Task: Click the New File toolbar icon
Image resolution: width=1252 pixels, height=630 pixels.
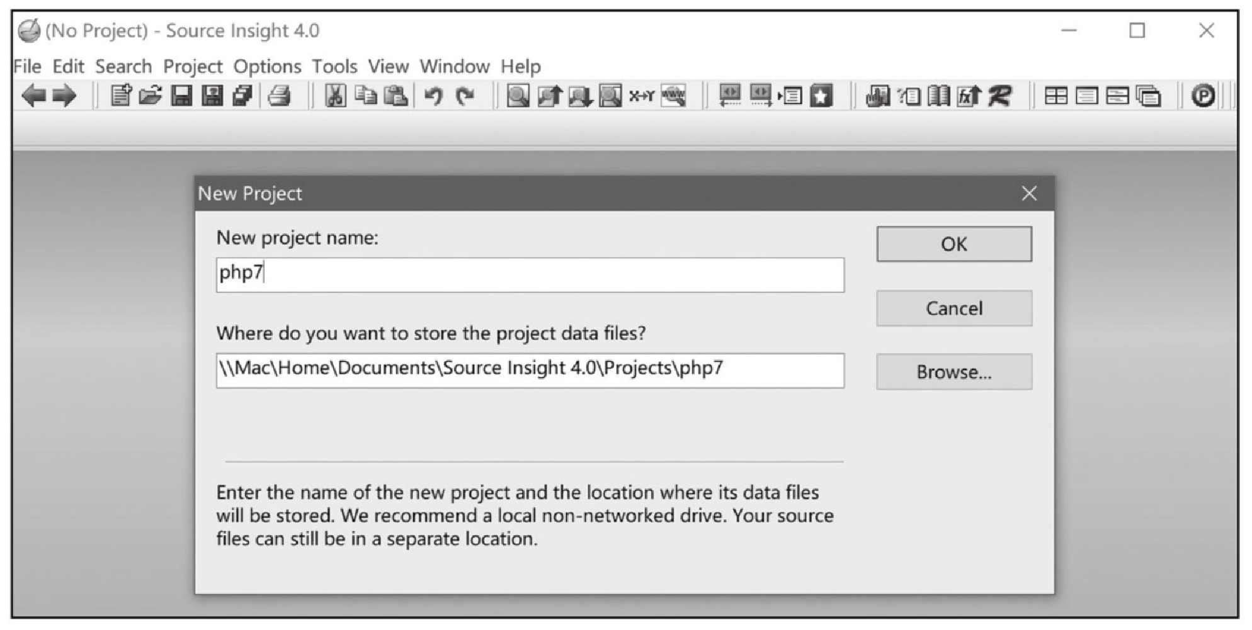Action: pyautogui.click(x=120, y=96)
